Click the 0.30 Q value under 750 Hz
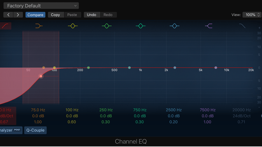 (140, 122)
